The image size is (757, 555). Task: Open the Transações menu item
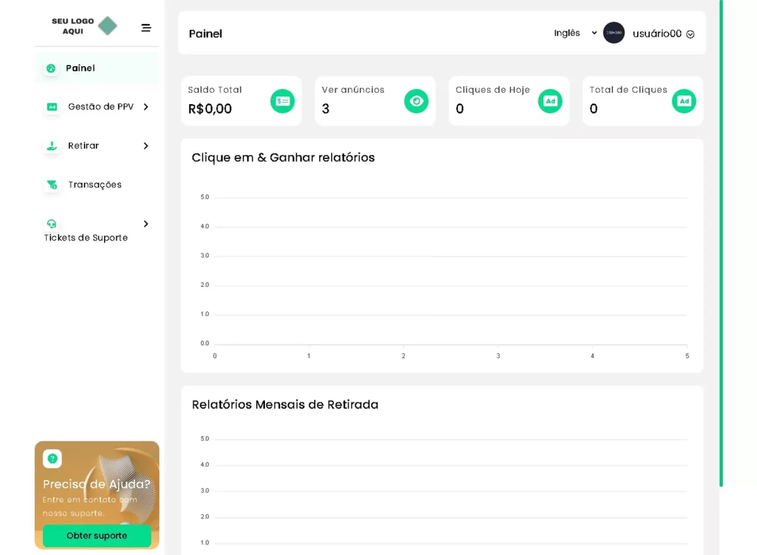pyautogui.click(x=95, y=184)
